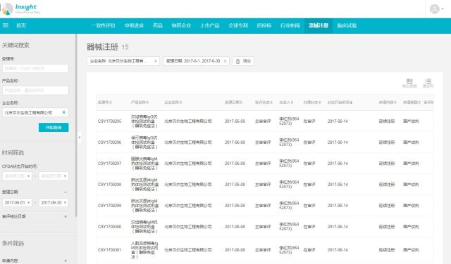Click 主审审评 in the CSY1700297 row

pyautogui.click(x=263, y=164)
